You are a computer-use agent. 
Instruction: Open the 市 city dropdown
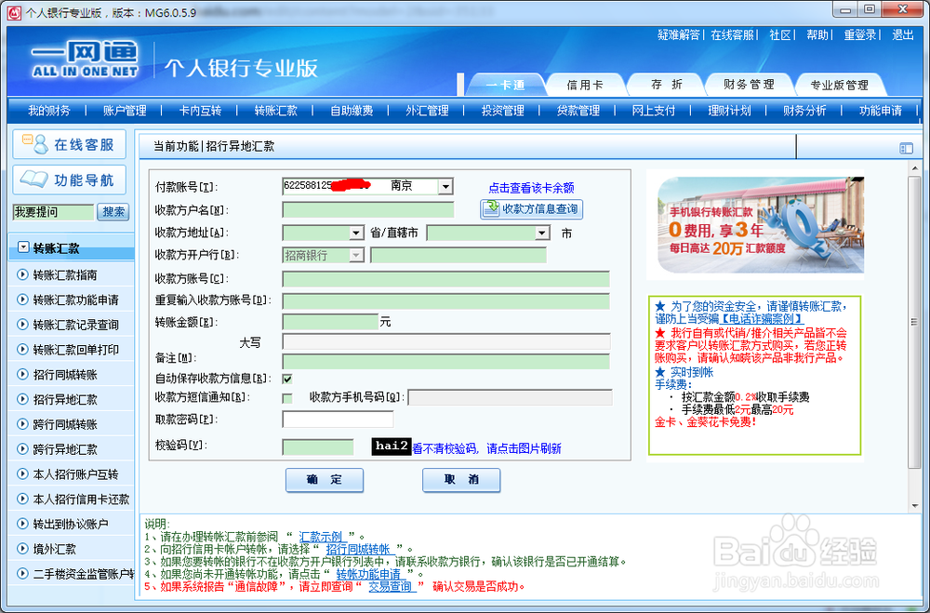click(x=542, y=233)
